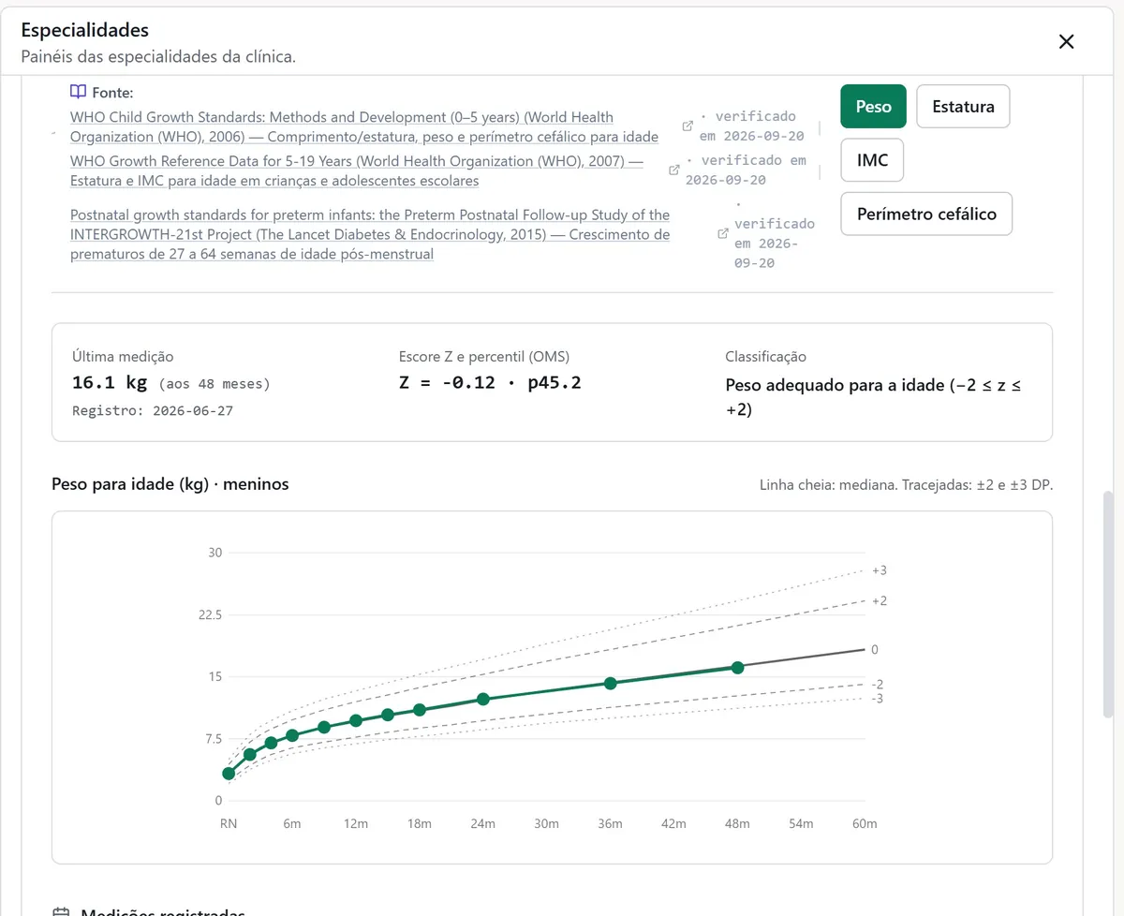Click the Registro: 2026-06-27 date

tap(153, 410)
